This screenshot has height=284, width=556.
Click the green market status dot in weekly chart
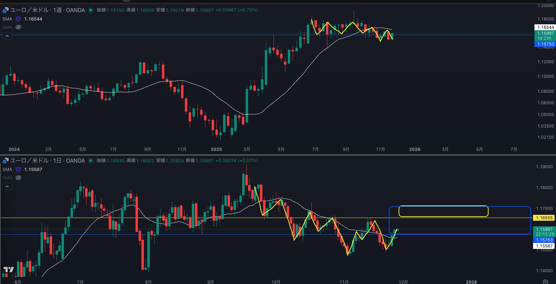(91, 10)
